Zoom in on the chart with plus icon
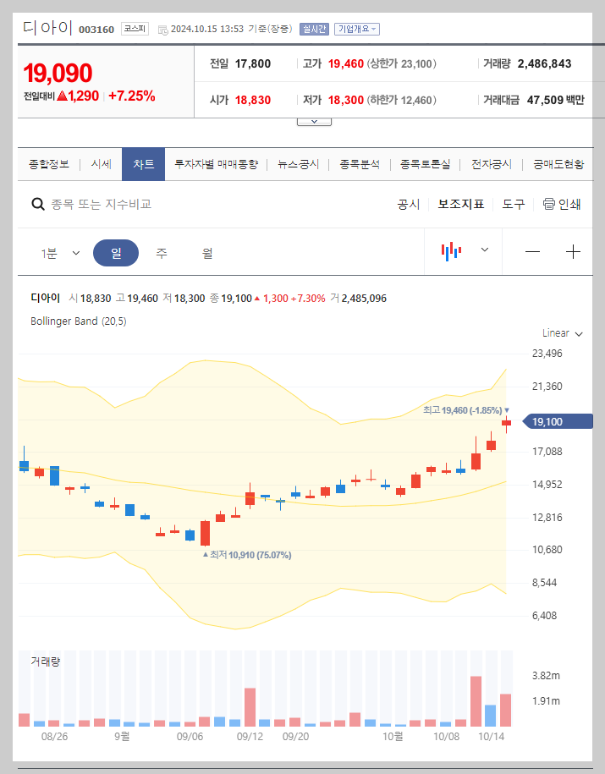 [x=574, y=251]
